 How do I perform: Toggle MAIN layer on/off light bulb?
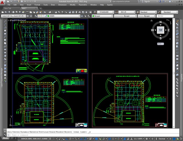pyautogui.click(x=39, y=16)
